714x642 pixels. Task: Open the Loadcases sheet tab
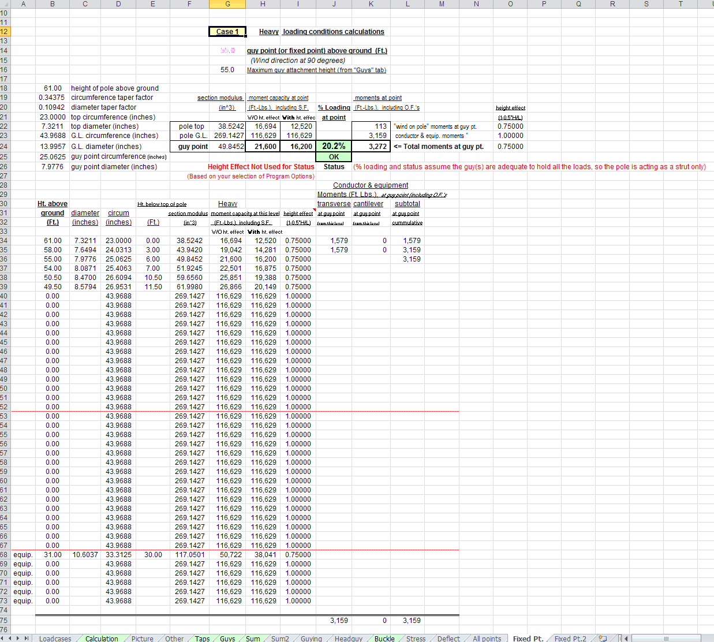click(x=55, y=639)
